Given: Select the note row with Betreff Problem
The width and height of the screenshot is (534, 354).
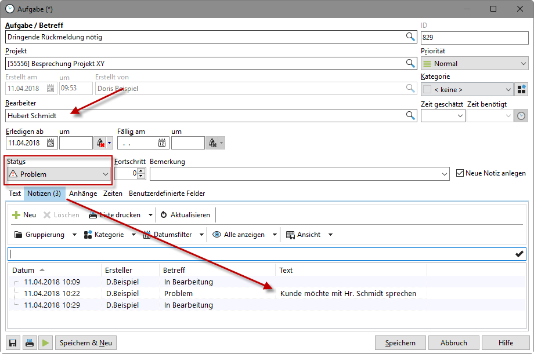Looking at the screenshot, I should coord(178,294).
